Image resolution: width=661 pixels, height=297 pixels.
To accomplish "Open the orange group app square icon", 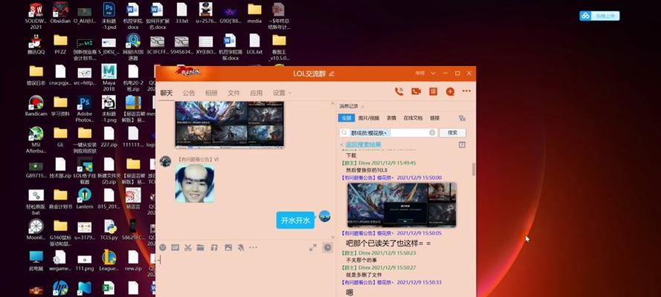I will point(433,92).
